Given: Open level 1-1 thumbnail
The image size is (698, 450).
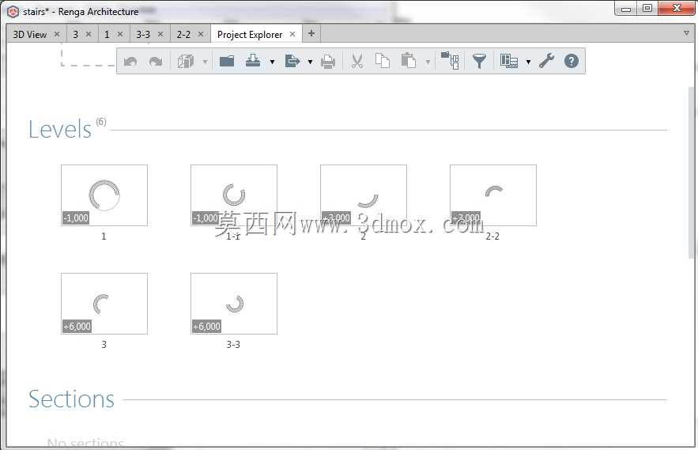Looking at the screenshot, I should coord(234,195).
